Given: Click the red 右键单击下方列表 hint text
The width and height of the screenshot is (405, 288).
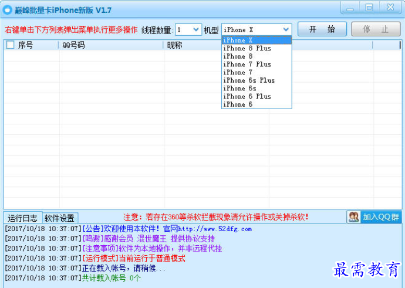Looking at the screenshot, I should (x=71, y=30).
